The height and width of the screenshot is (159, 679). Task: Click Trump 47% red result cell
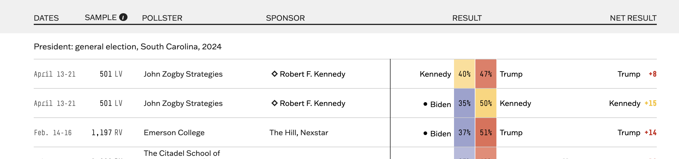pos(486,74)
